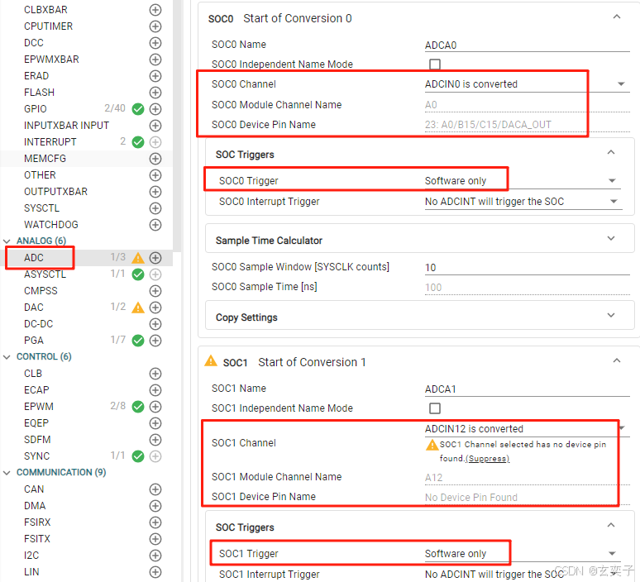Add an OTHER module instance
Viewport: 640px width, 582px height.
155,175
